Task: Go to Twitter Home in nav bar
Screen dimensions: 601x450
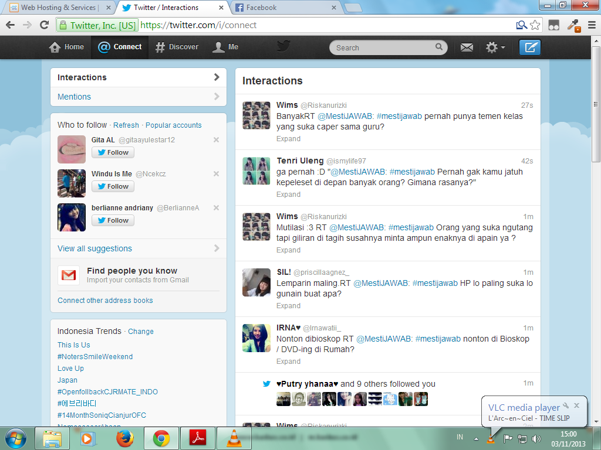Action: (66, 47)
